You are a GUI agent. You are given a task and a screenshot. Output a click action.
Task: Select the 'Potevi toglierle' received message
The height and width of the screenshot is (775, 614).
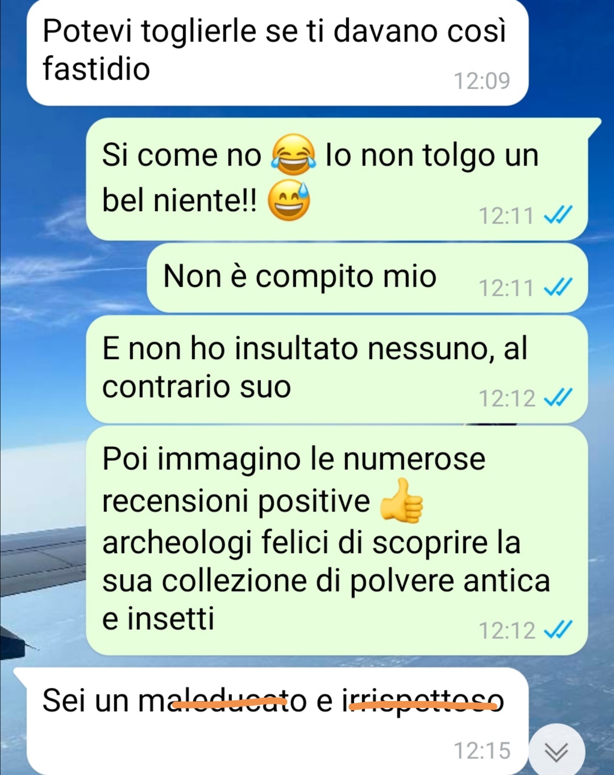click(x=277, y=53)
